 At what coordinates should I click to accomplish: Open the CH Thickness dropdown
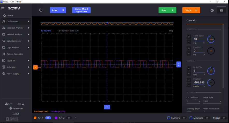coord(193,101)
